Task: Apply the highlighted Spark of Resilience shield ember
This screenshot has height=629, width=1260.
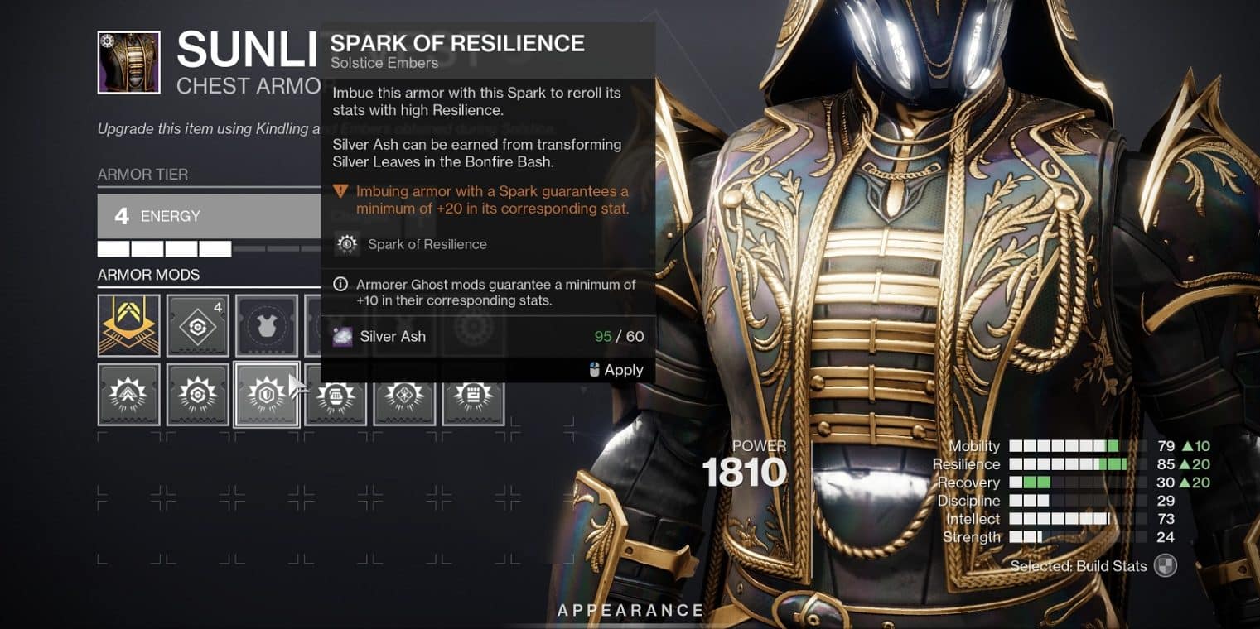Action: [x=267, y=395]
